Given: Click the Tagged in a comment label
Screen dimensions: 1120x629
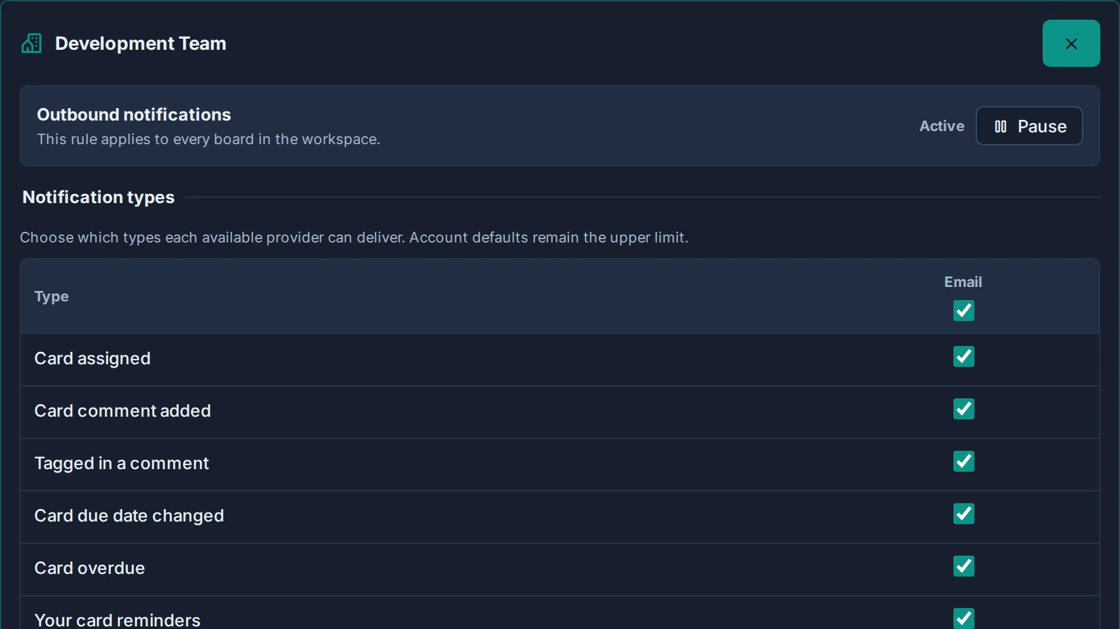Looking at the screenshot, I should [121, 463].
